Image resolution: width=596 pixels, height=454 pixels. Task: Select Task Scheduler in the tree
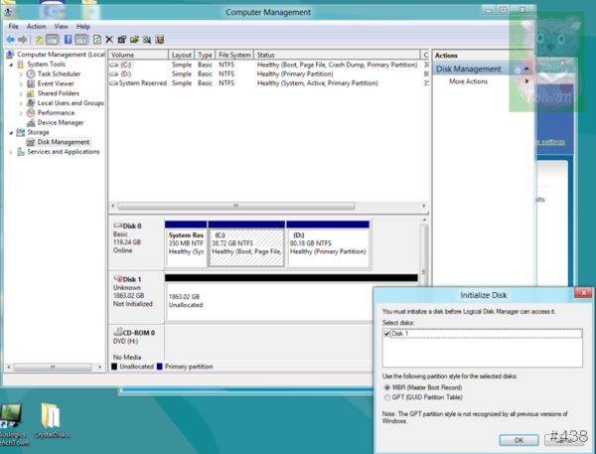click(60, 74)
